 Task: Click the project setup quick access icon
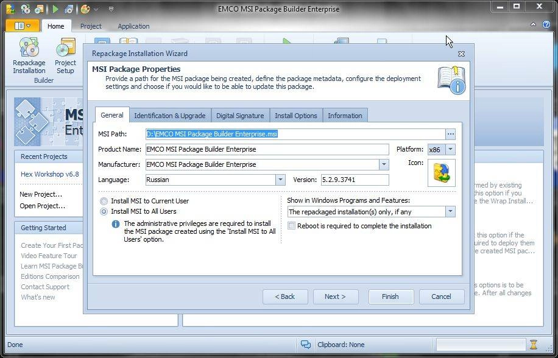[x=39, y=9]
